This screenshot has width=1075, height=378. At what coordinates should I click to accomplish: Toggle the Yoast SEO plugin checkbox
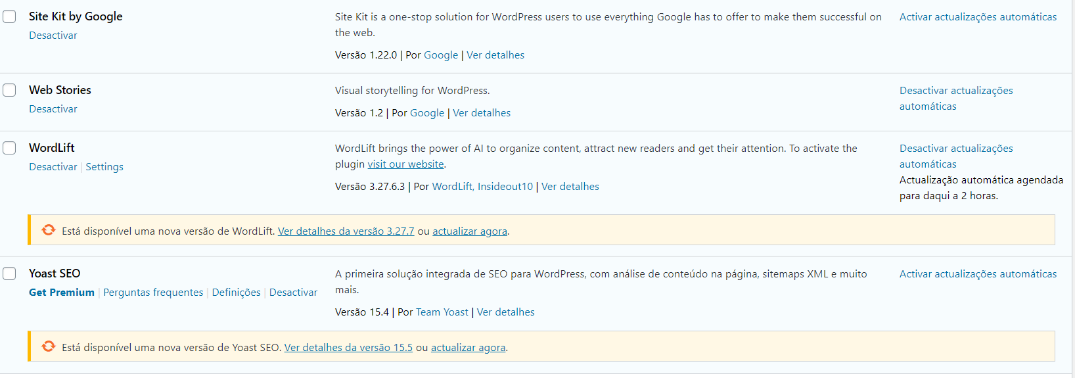[9, 273]
